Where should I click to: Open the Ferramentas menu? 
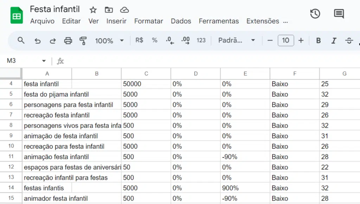(x=219, y=21)
